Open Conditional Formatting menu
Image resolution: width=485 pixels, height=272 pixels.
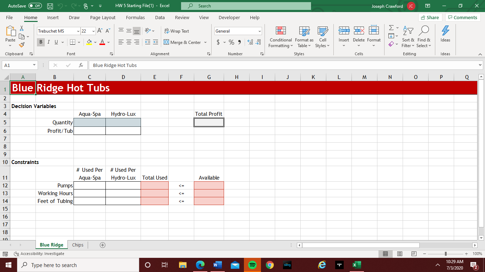[280, 37]
